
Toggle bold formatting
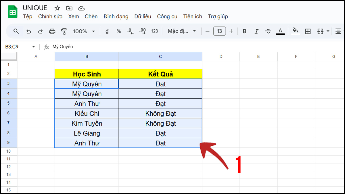coord(244,31)
